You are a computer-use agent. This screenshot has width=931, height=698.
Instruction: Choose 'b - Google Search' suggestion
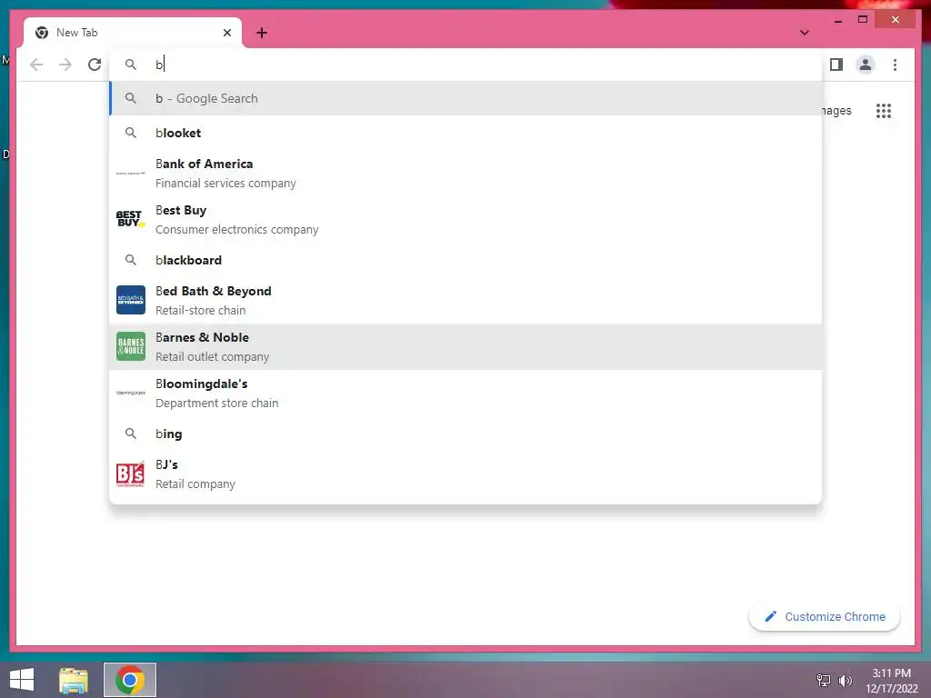(x=465, y=98)
